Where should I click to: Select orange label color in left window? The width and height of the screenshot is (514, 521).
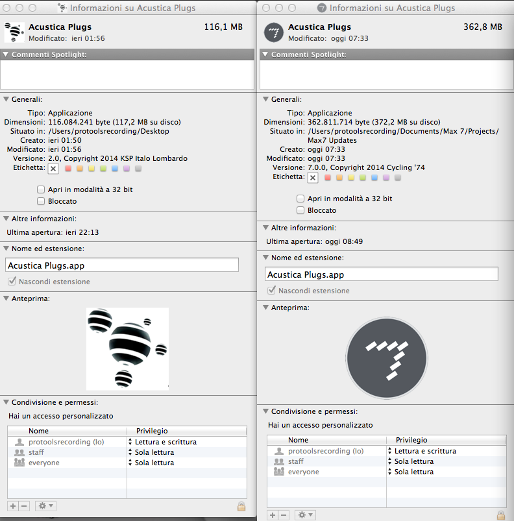pos(80,169)
